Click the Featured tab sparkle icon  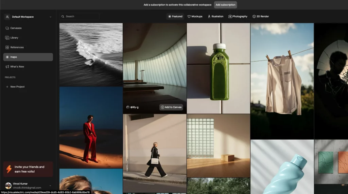[170, 16]
